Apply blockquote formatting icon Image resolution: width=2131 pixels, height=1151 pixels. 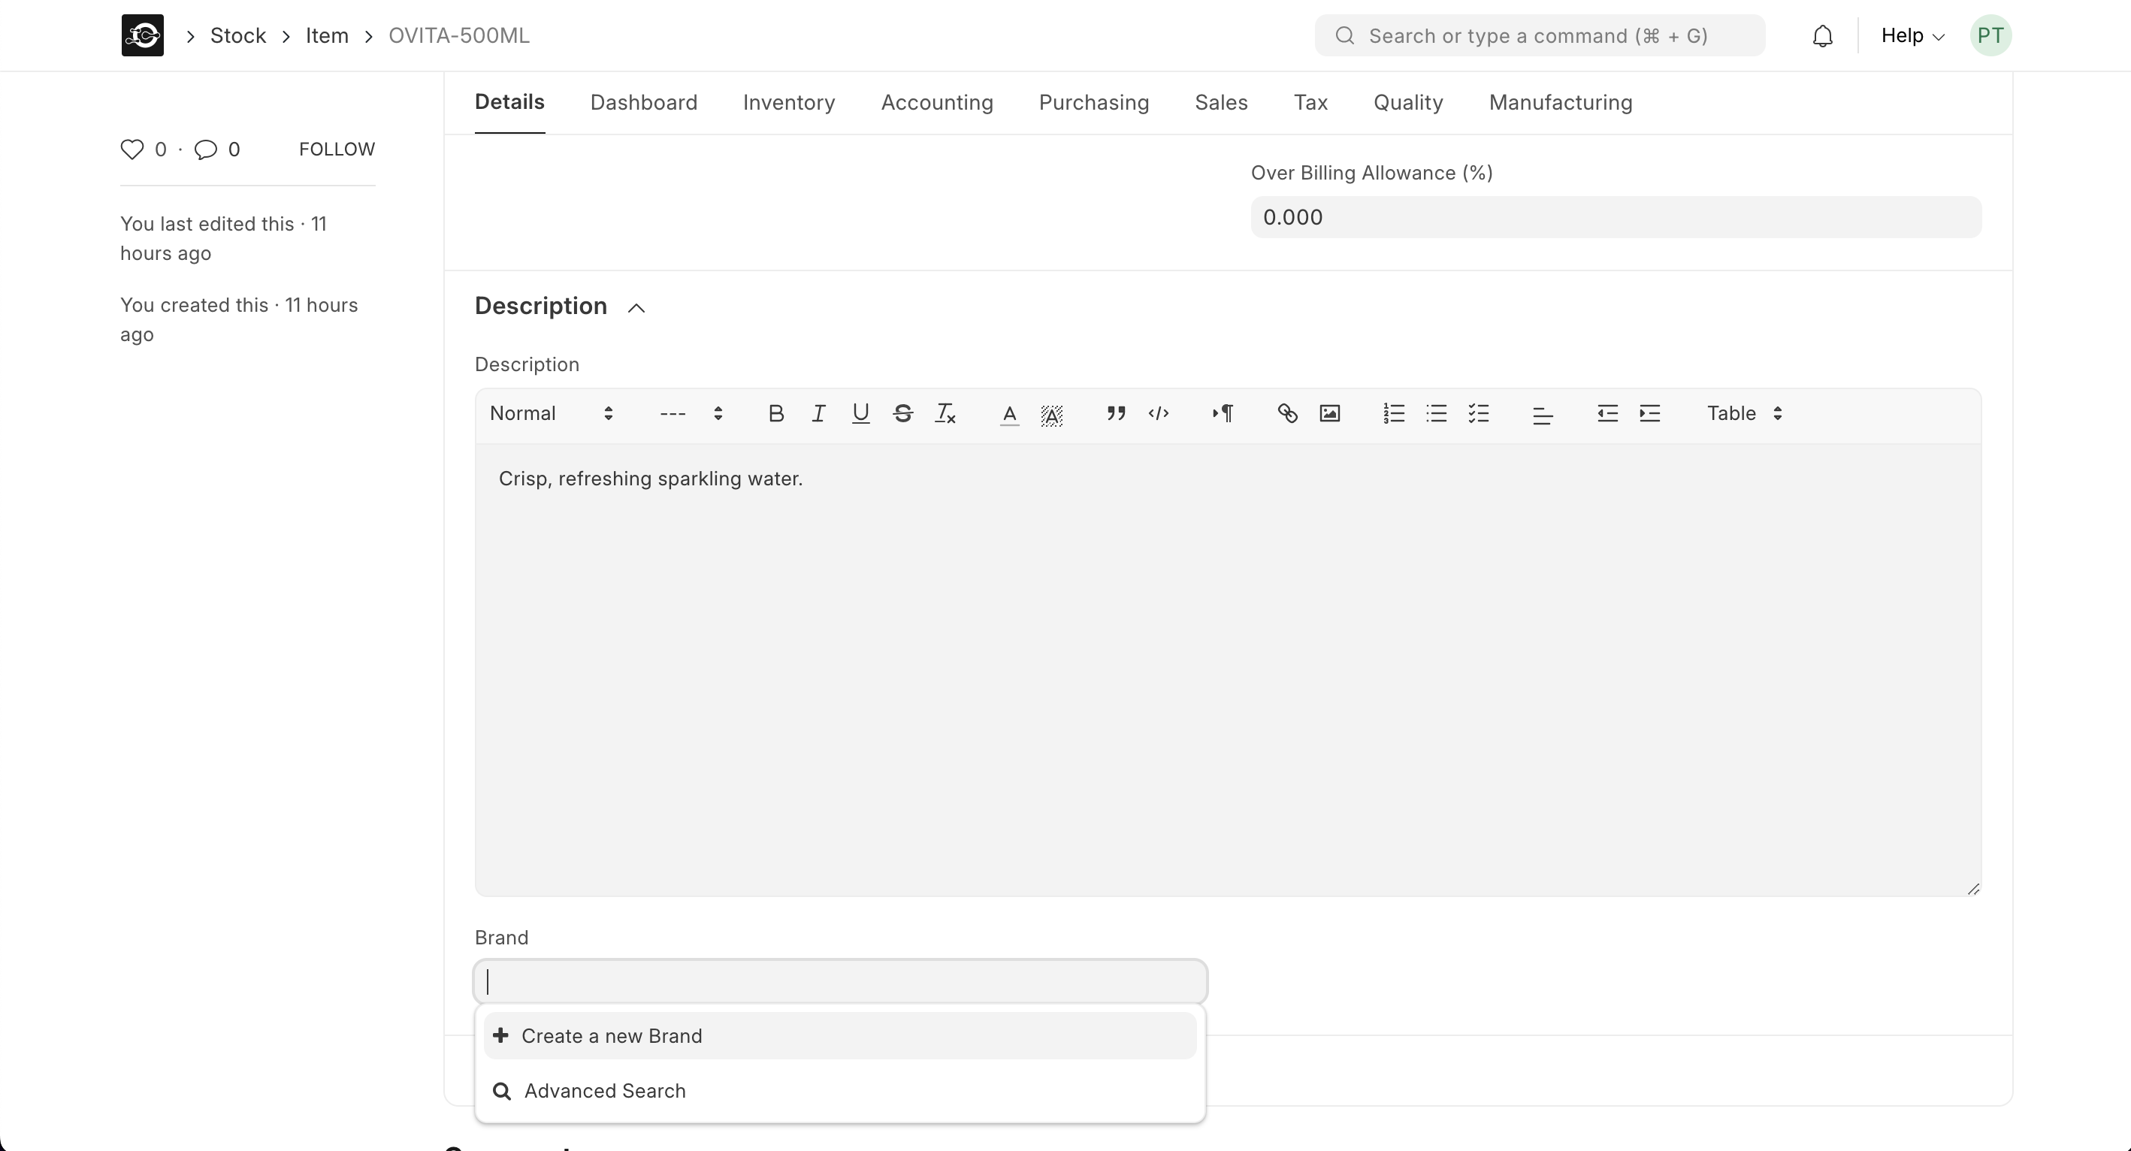(1116, 413)
